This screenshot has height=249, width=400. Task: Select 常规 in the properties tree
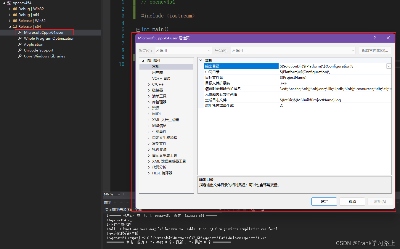tap(156, 67)
